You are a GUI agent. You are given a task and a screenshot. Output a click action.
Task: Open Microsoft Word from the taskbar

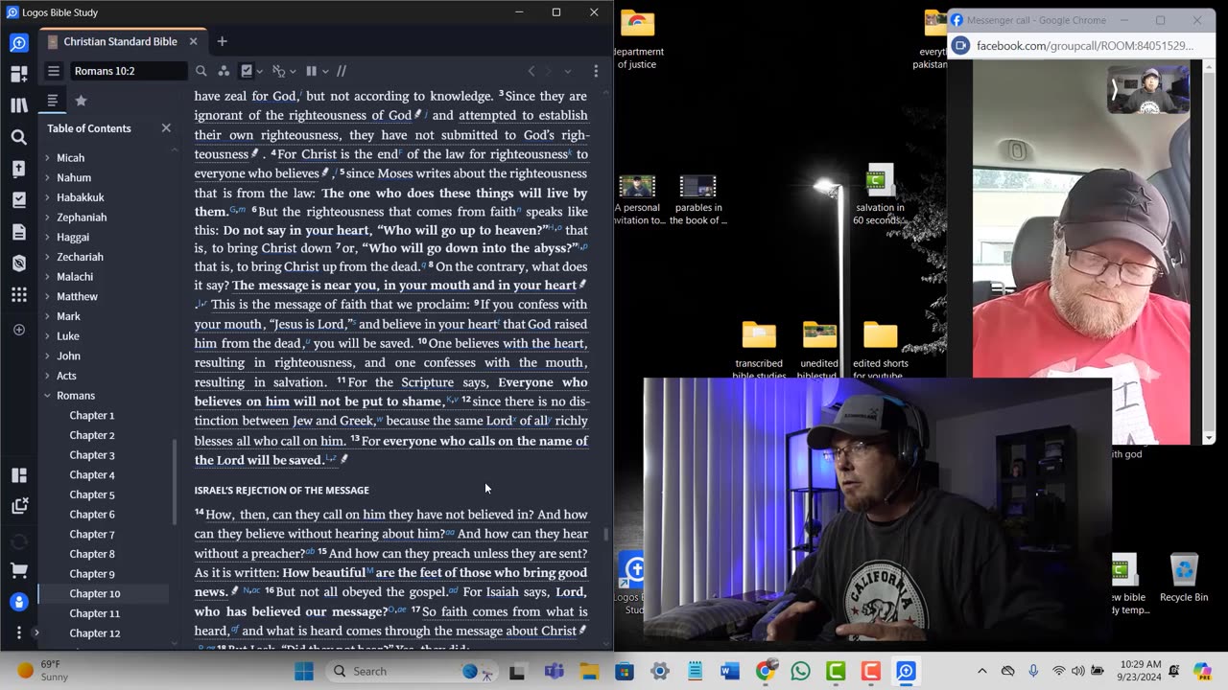point(730,671)
